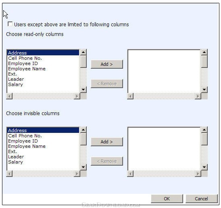Screen dimensions: 221x208
Task: Click vertical scroll thumb of invisible source list
Action: (x=83, y=139)
